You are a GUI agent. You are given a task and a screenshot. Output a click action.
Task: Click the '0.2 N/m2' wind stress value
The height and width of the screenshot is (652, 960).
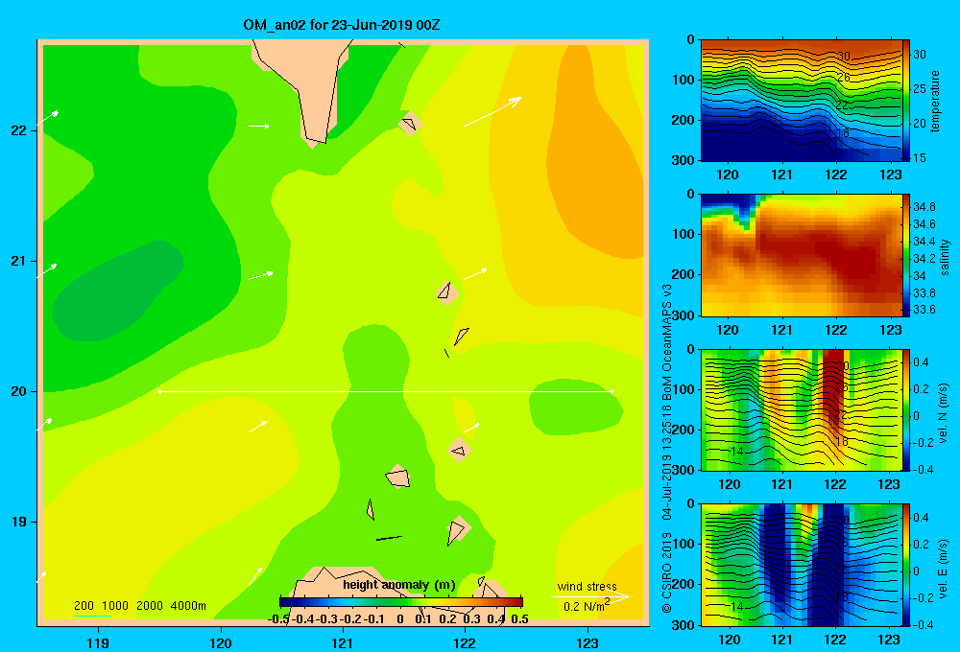[x=587, y=606]
